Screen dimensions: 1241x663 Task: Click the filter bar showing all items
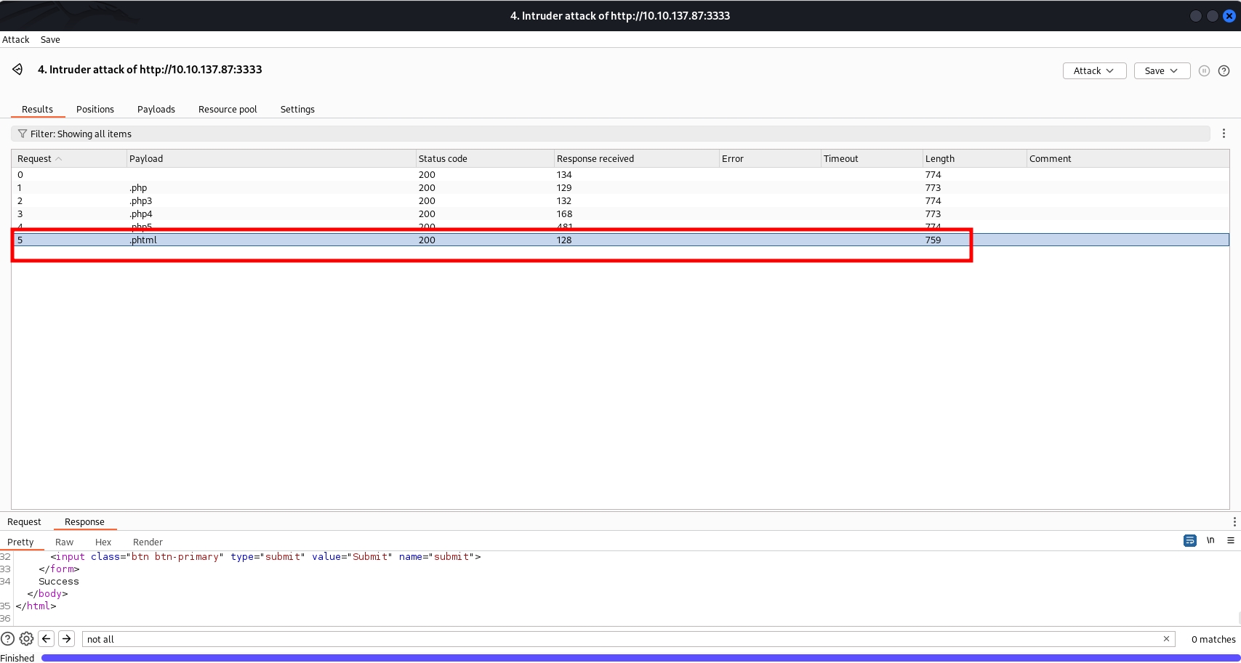point(611,134)
